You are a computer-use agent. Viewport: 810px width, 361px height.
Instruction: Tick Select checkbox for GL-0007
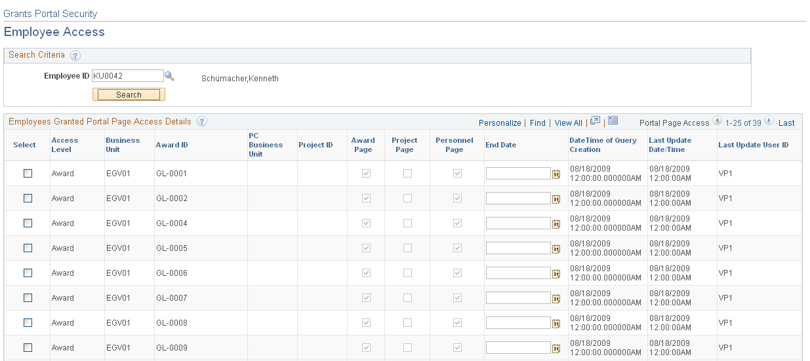pos(28,297)
